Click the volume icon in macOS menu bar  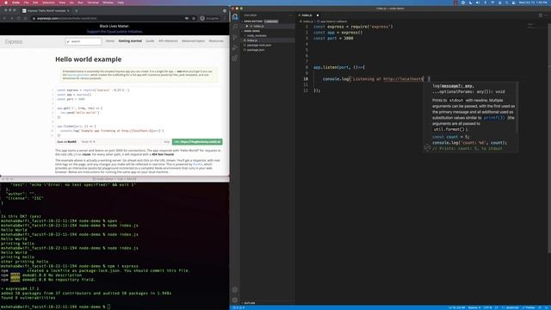point(478,3)
